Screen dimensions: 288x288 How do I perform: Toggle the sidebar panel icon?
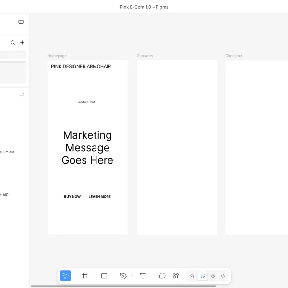click(x=21, y=22)
